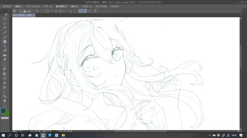Toggle Snap to Special Ruler

[85, 11]
